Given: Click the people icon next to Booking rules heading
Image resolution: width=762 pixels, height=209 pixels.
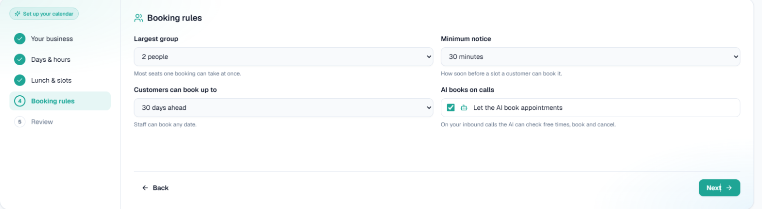Looking at the screenshot, I should click(x=139, y=18).
